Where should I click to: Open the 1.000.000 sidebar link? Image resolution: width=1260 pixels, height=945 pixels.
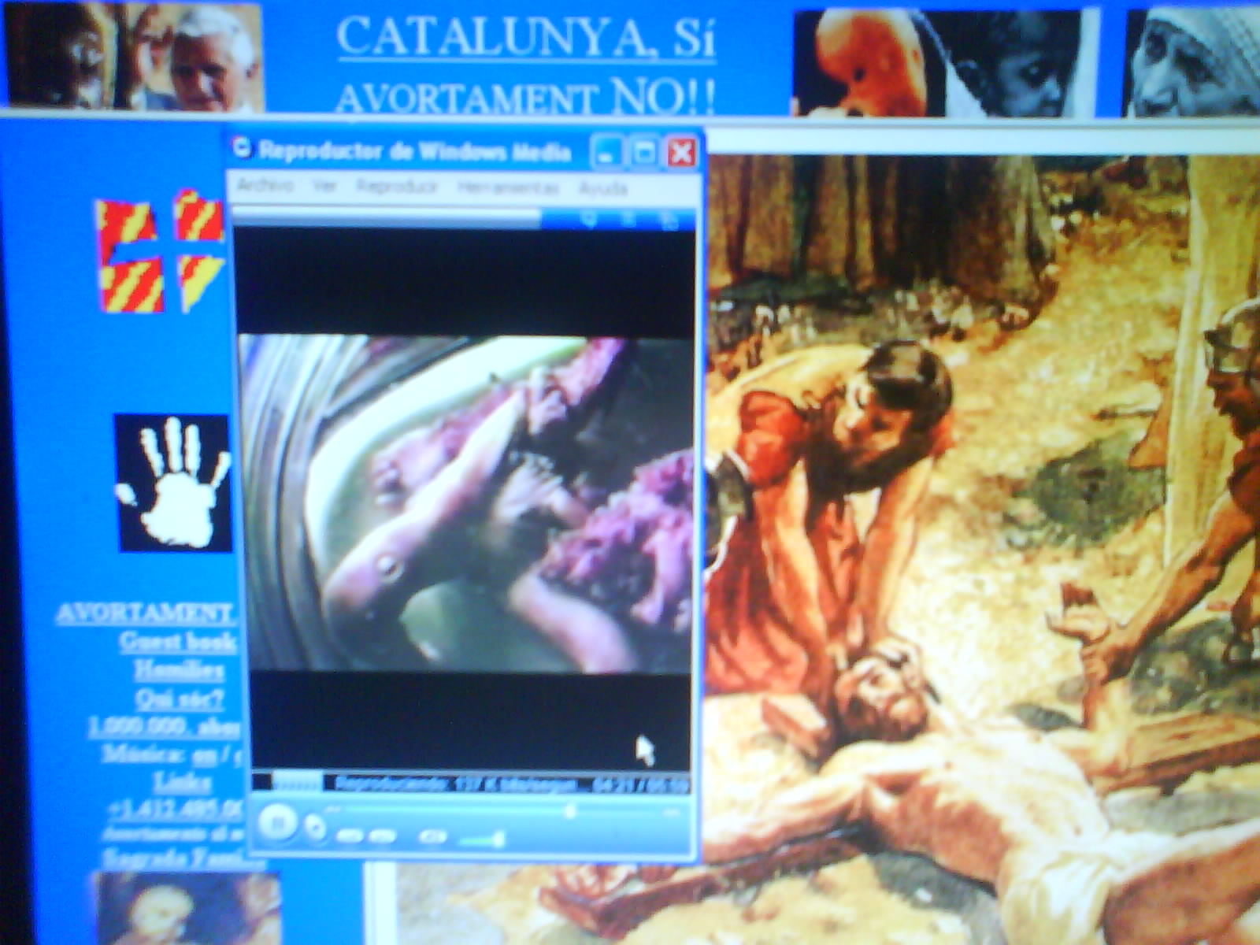pyautogui.click(x=163, y=727)
